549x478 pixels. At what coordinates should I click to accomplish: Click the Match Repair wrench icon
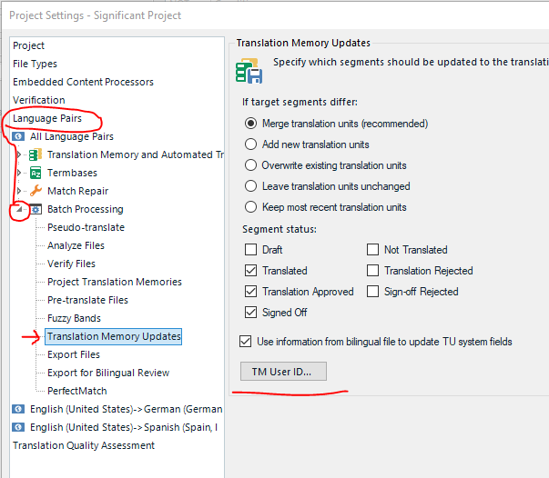36,191
